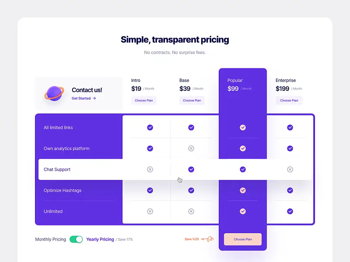Image resolution: width=350 pixels, height=262 pixels.
Task: Click Base plan's Own analytics cross icon
Action: click(x=191, y=148)
